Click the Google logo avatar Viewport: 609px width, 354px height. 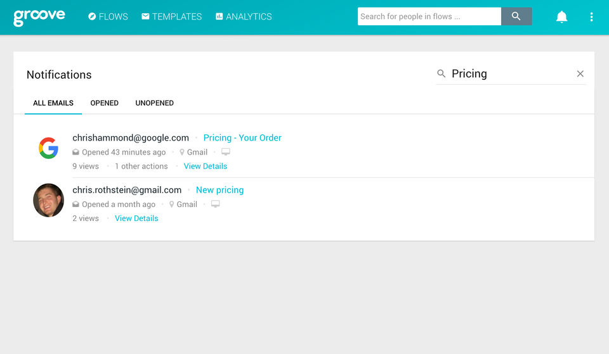click(x=48, y=148)
